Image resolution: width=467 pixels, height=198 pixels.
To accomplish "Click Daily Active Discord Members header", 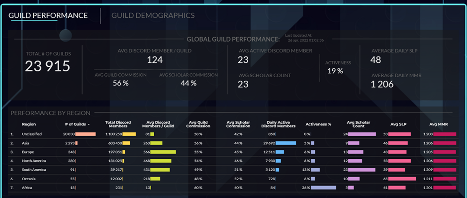I will coord(278,124).
